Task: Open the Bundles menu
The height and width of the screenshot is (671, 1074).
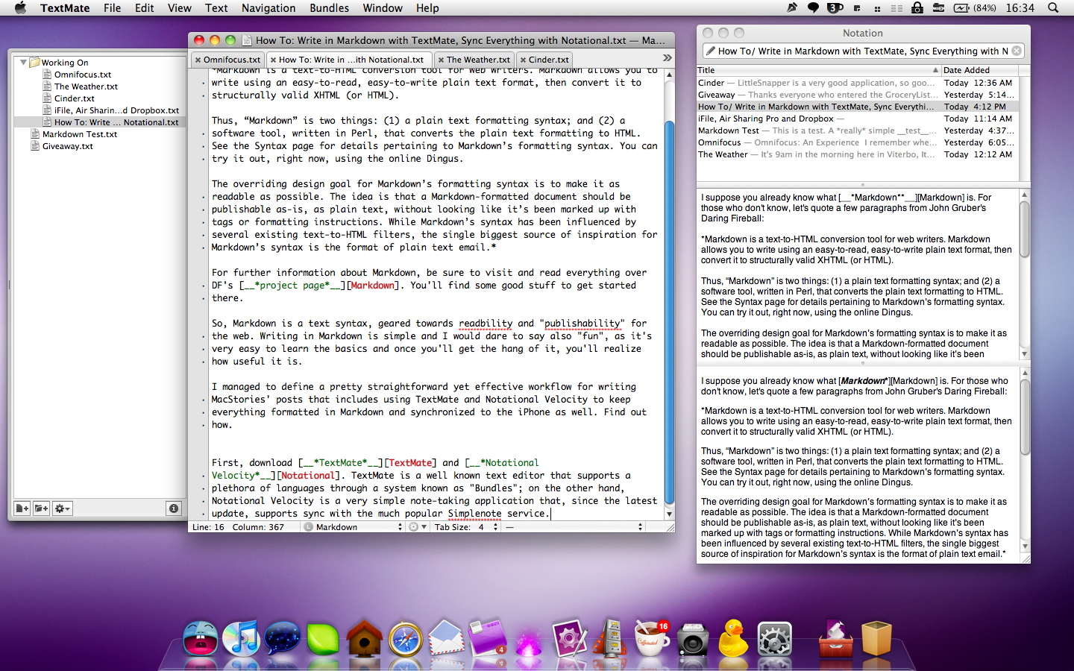Action: pyautogui.click(x=329, y=8)
